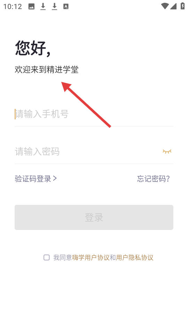Screen dimensions: 188x334
Task: Tap the image notification icon in status bar
Action: pyautogui.click(x=32, y=7)
